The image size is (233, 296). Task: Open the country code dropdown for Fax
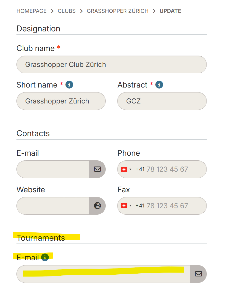130,206
